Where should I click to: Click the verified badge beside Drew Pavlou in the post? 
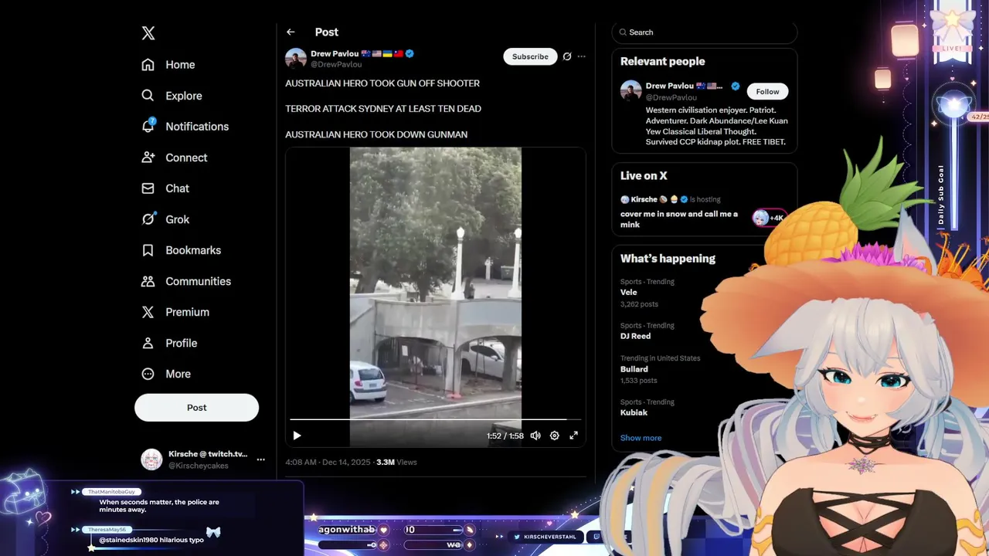[x=410, y=54]
